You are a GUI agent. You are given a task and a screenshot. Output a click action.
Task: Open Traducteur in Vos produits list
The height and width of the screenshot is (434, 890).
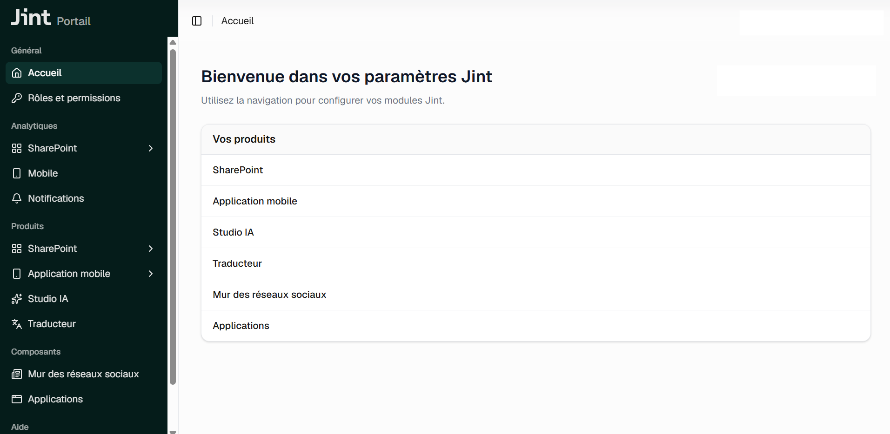(535, 263)
